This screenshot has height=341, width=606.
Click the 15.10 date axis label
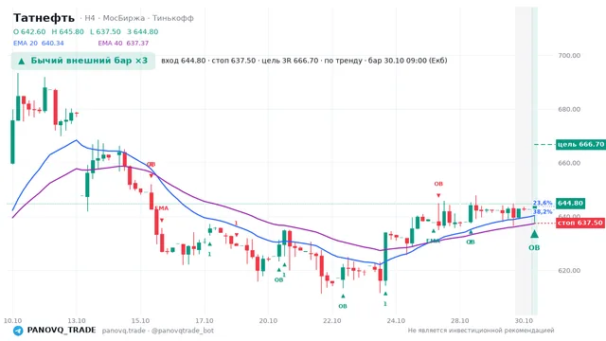pos(140,321)
